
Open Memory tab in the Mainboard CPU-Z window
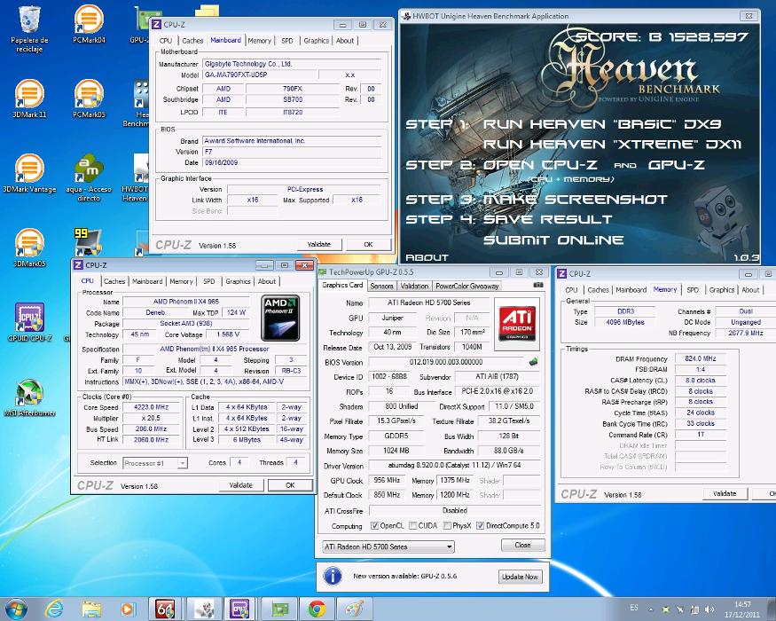pyautogui.click(x=259, y=41)
